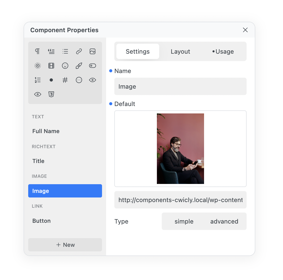Choose the blockquote rich text icon
The image size is (283, 280).
click(51, 51)
